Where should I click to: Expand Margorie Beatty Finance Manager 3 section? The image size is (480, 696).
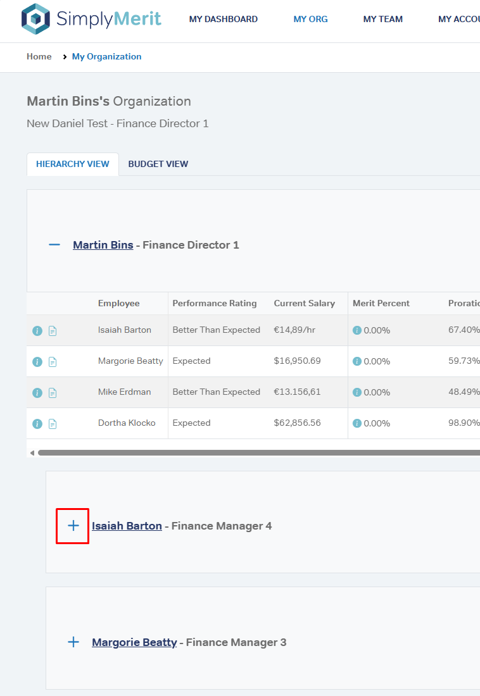point(73,642)
